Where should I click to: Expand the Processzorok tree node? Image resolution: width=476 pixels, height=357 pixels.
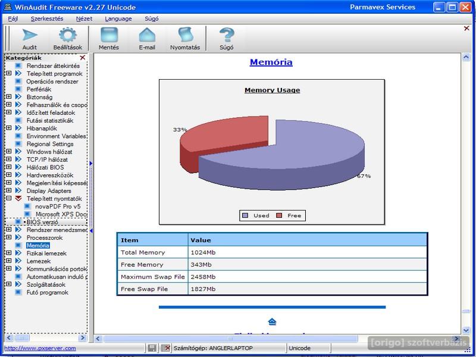pos(9,237)
